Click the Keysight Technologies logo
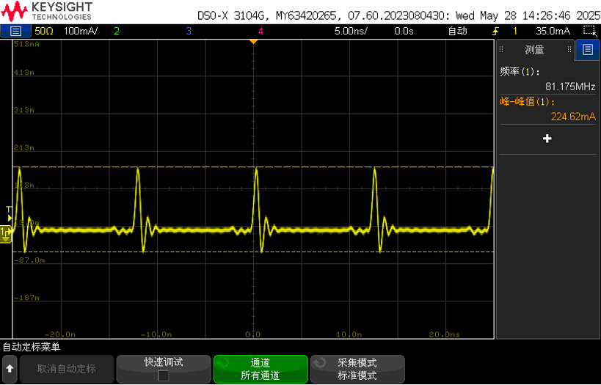Screen dimensions: 601x385 pos(47,11)
